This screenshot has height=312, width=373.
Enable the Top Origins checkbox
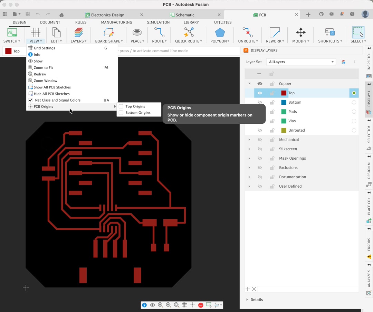coord(121,106)
